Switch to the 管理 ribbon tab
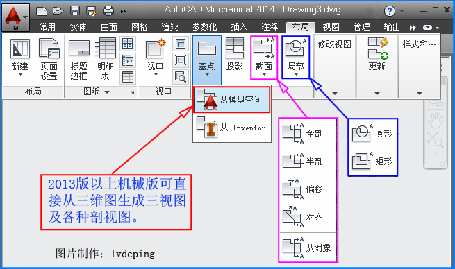 coord(361,27)
